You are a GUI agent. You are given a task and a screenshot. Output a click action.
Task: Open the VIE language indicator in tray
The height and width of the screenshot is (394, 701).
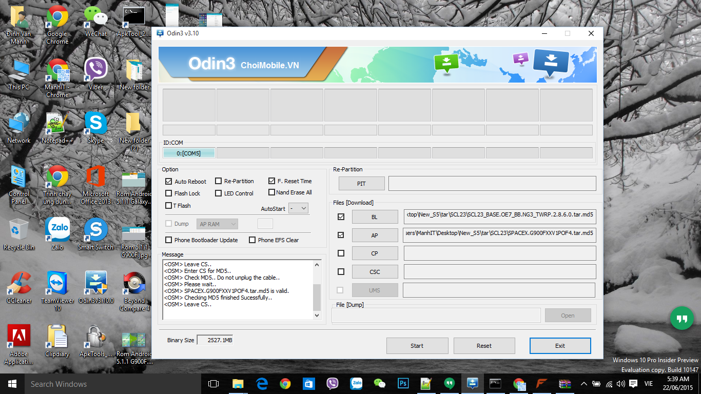649,384
